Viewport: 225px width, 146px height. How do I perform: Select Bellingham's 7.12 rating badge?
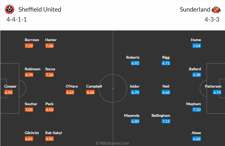(166, 121)
